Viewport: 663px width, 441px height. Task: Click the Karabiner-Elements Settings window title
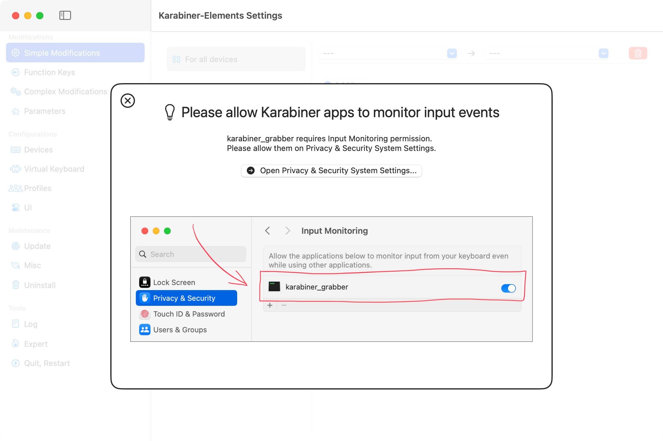(x=220, y=15)
